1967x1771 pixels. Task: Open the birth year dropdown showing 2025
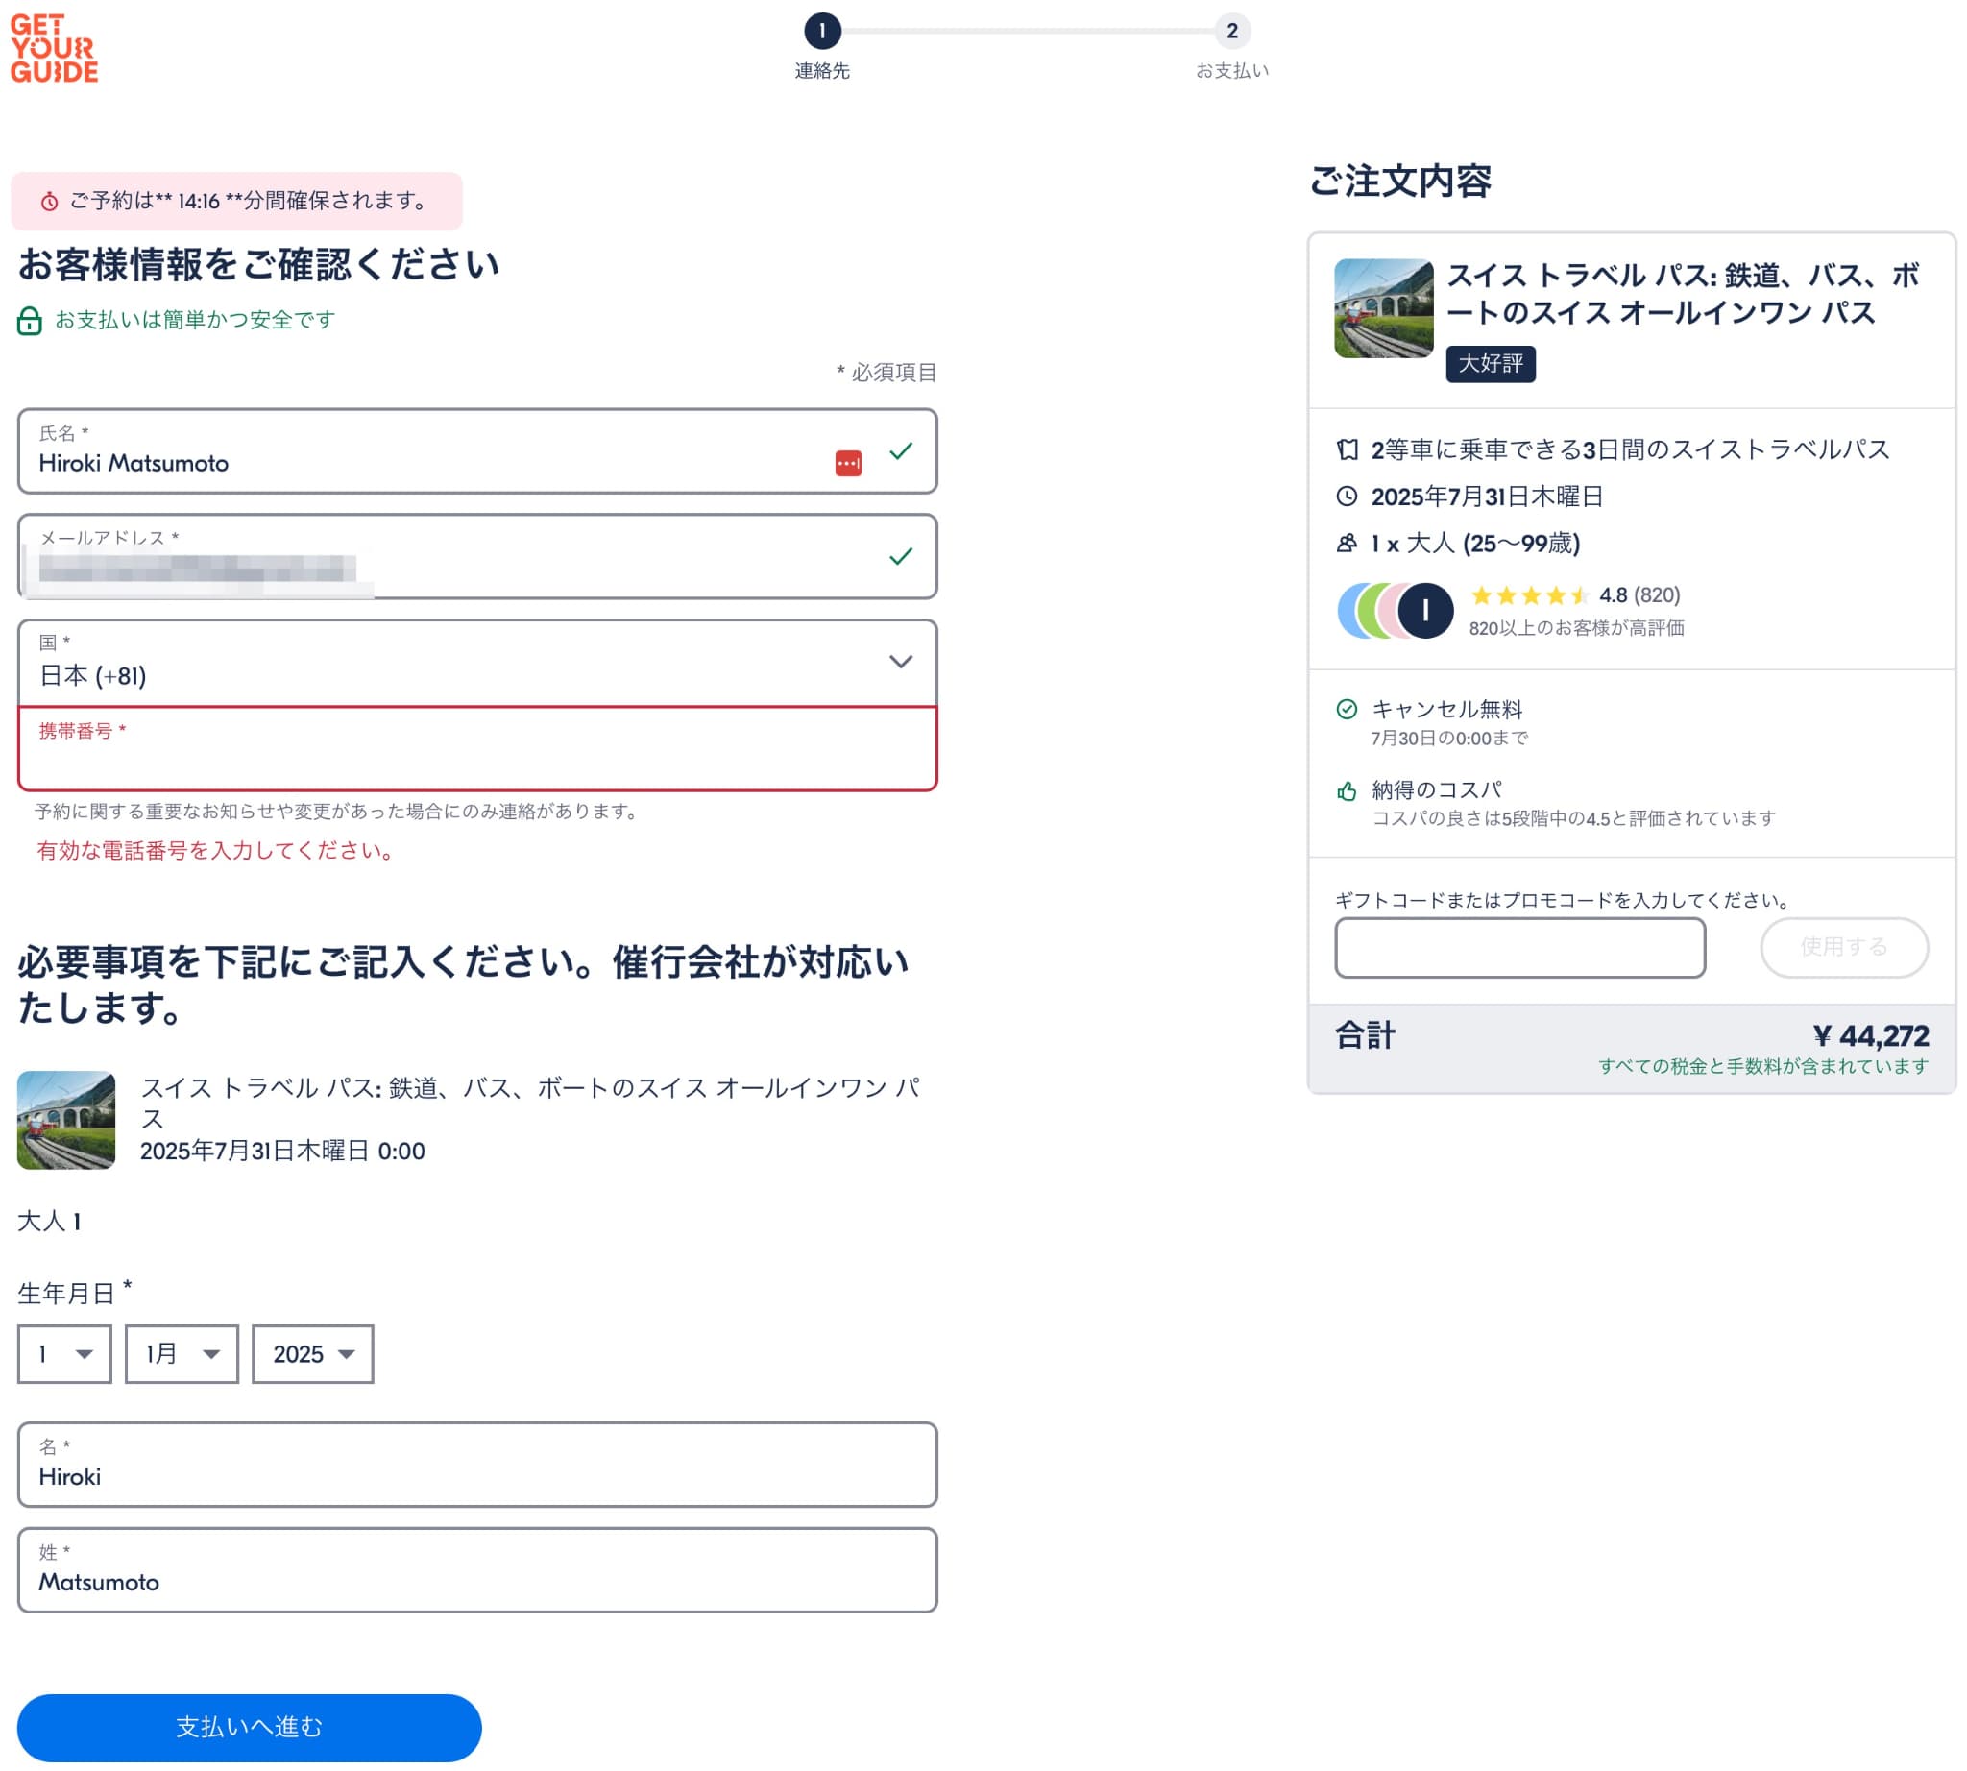(312, 1353)
